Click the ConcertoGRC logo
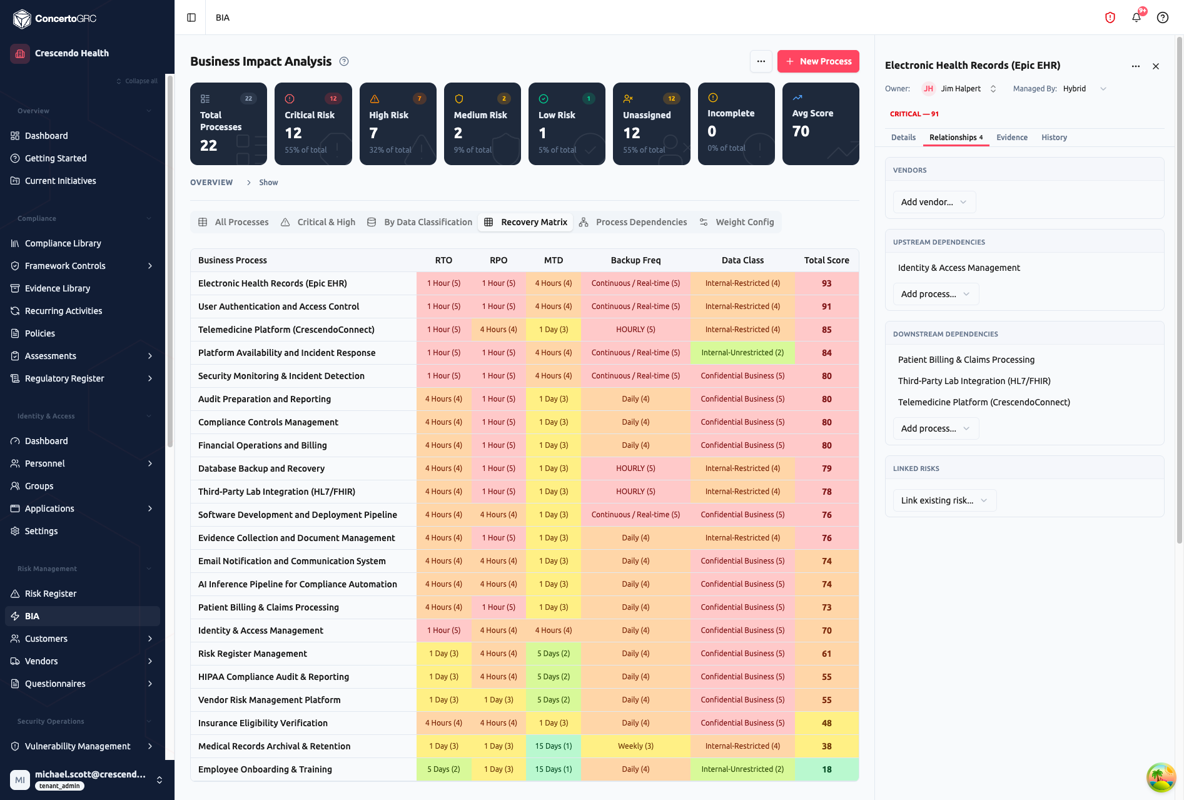The width and height of the screenshot is (1184, 800). coord(55,19)
